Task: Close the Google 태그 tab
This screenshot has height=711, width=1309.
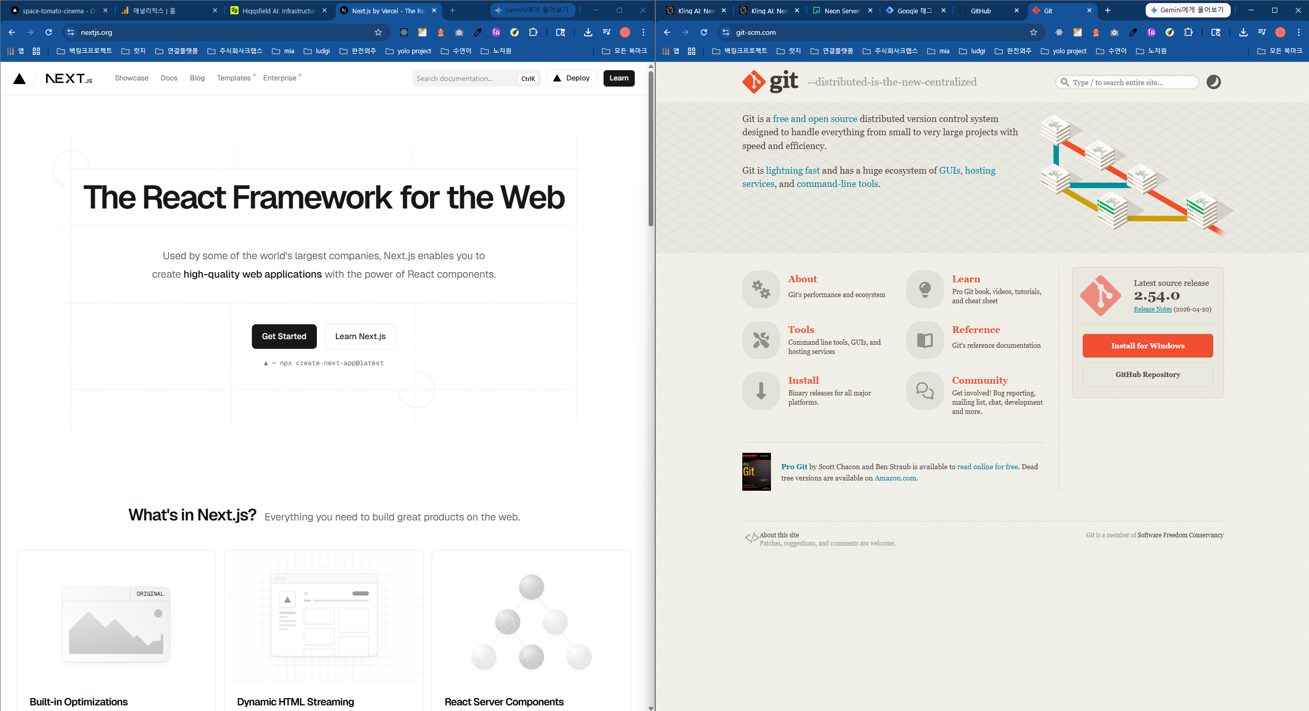Action: coord(943,11)
